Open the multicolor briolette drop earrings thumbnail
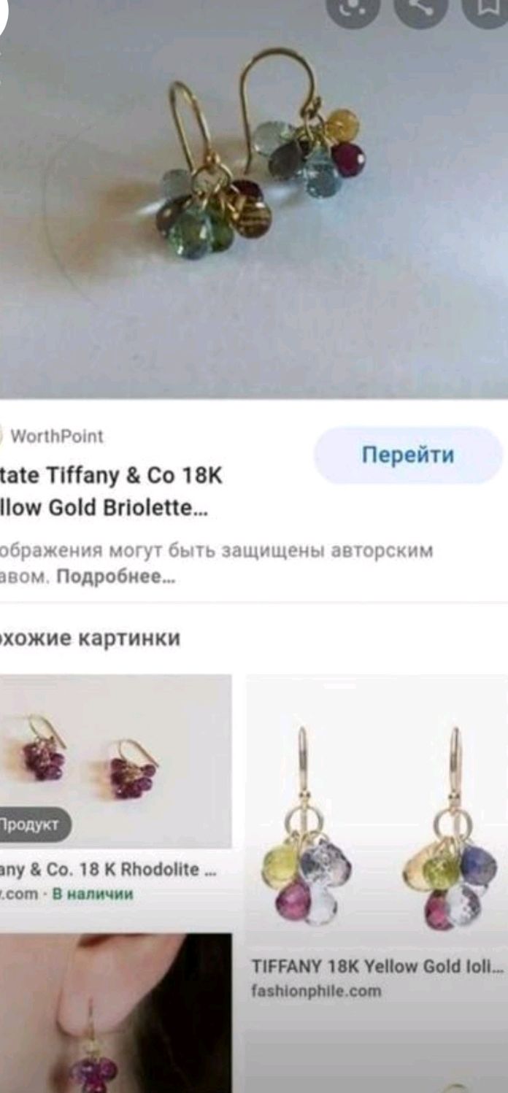The height and width of the screenshot is (1093, 508). tap(377, 812)
